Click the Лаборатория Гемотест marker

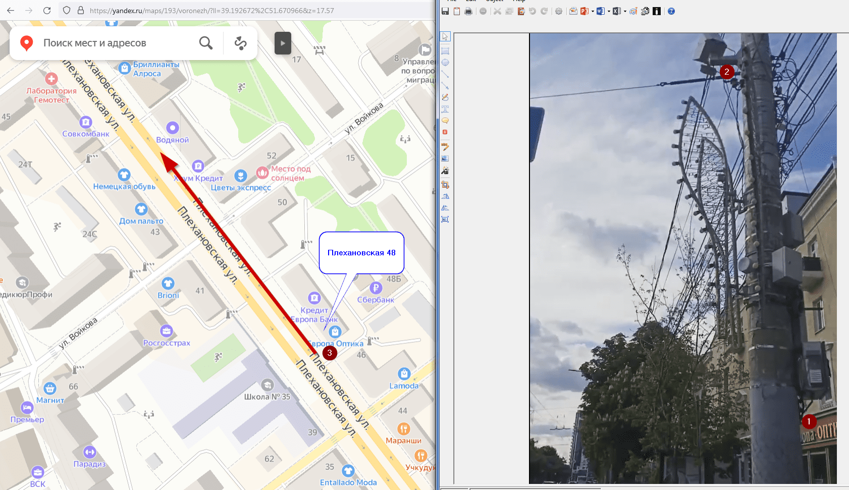pyautogui.click(x=51, y=79)
